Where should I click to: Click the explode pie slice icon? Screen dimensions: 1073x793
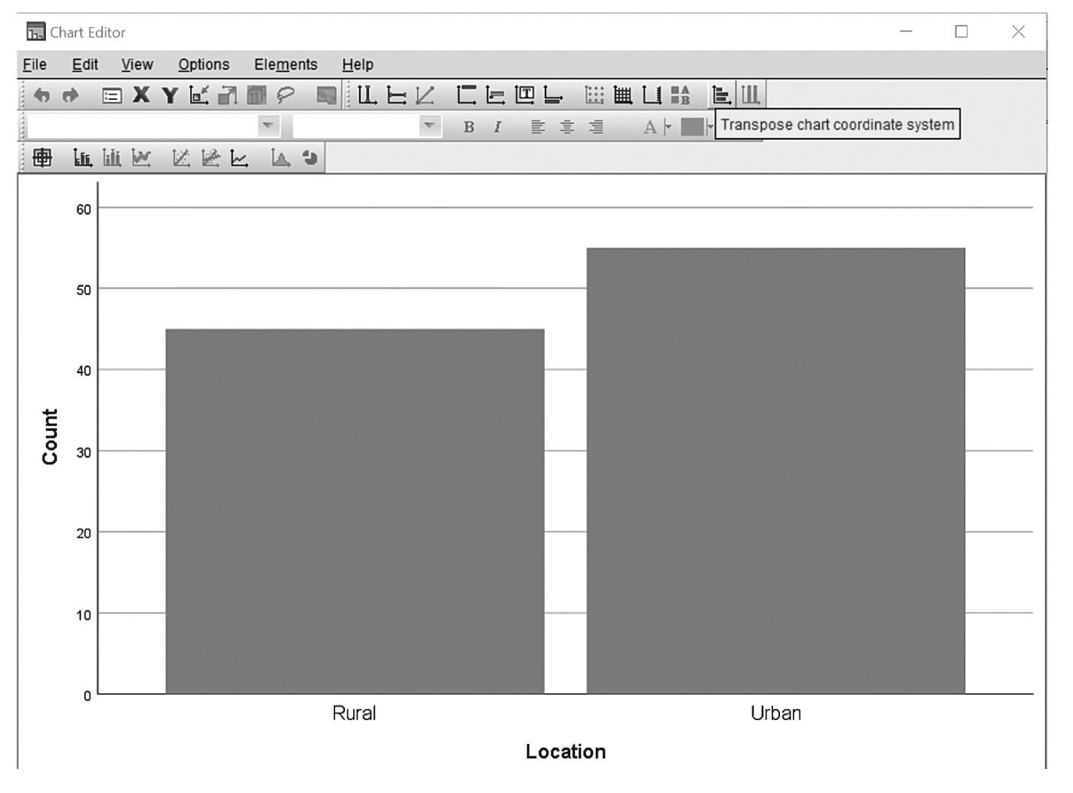[x=310, y=158]
